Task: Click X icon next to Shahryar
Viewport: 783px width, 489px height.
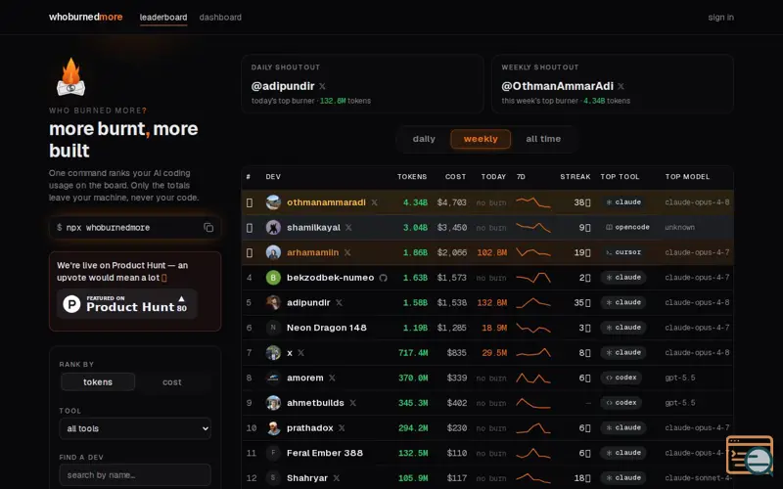Action: [336, 478]
